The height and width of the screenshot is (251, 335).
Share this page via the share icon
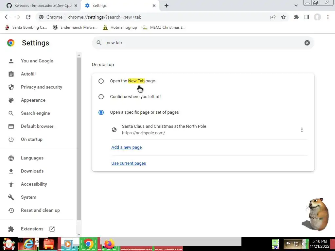pyautogui.click(x=273, y=17)
